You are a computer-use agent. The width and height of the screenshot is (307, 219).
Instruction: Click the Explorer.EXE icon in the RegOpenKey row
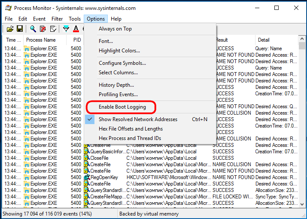tap(27, 177)
